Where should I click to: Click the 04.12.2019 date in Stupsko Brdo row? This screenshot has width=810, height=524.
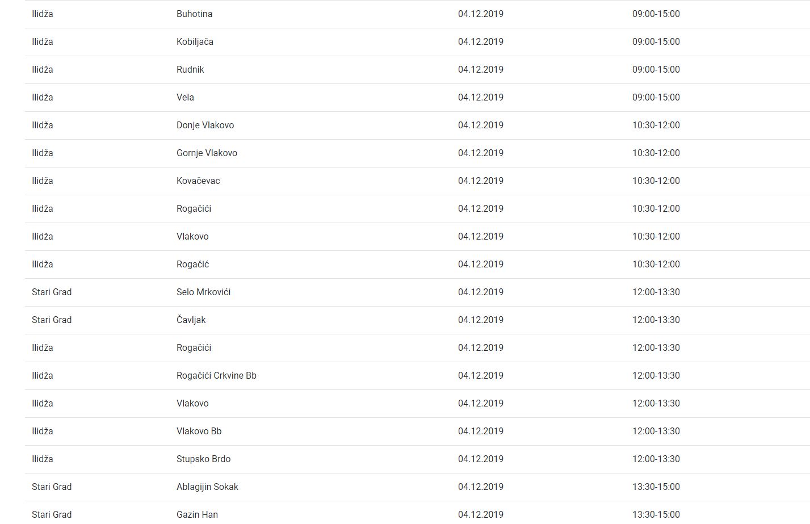[480, 459]
